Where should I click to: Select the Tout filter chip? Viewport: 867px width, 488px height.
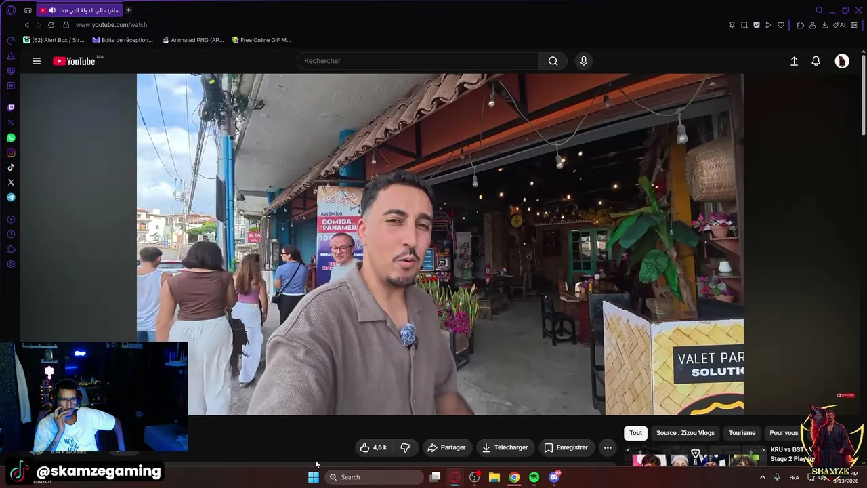click(x=635, y=433)
